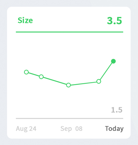The height and width of the screenshot is (145, 138).
Task: Select the Today date label
Action: [x=114, y=129]
